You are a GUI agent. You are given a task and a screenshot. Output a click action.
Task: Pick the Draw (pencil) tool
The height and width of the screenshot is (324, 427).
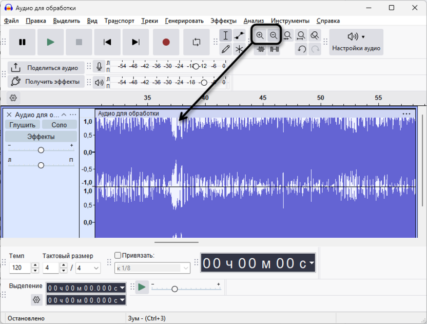[226, 49]
